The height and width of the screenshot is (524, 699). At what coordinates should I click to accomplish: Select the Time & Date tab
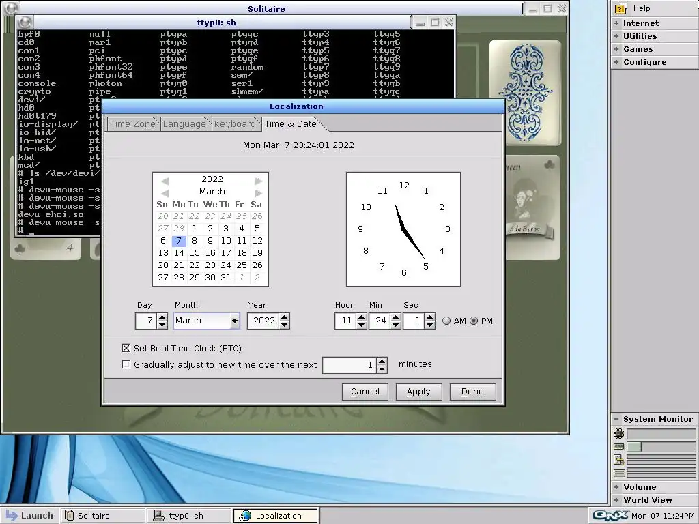291,124
